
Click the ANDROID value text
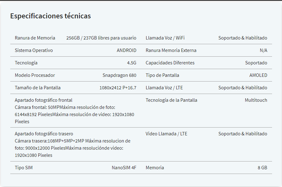tap(127, 50)
